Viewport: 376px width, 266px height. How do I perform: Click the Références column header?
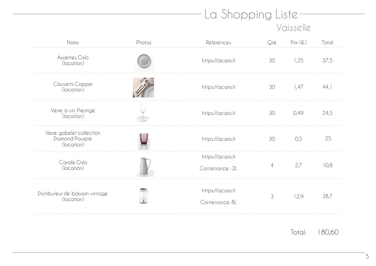point(218,43)
